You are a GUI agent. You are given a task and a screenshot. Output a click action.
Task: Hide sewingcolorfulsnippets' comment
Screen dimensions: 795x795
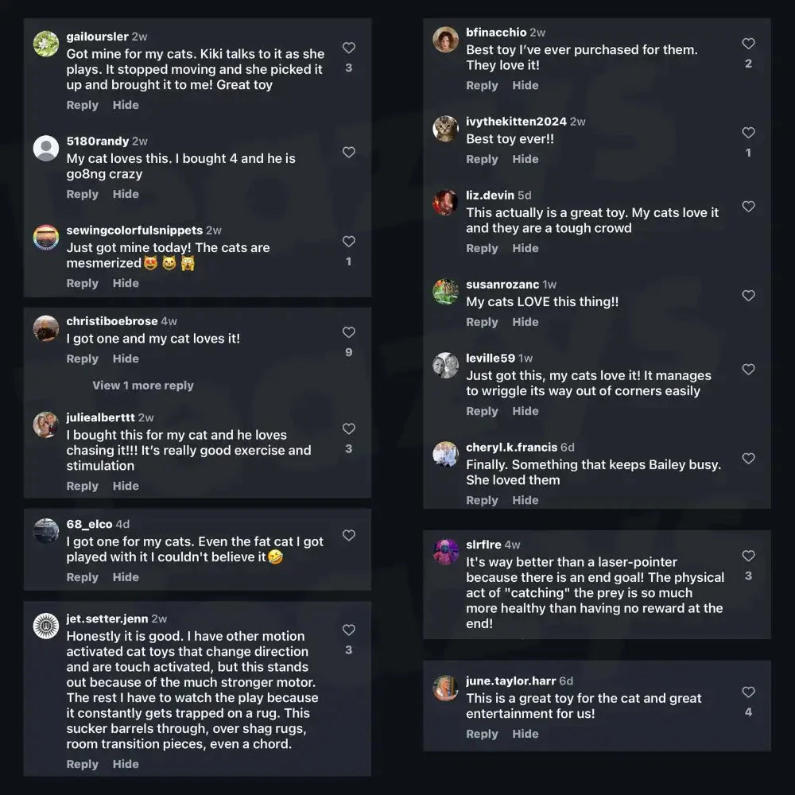coord(126,283)
